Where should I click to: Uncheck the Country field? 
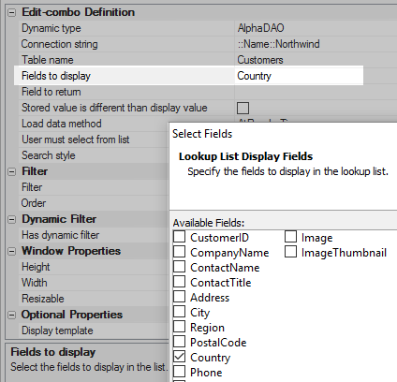coord(179,357)
